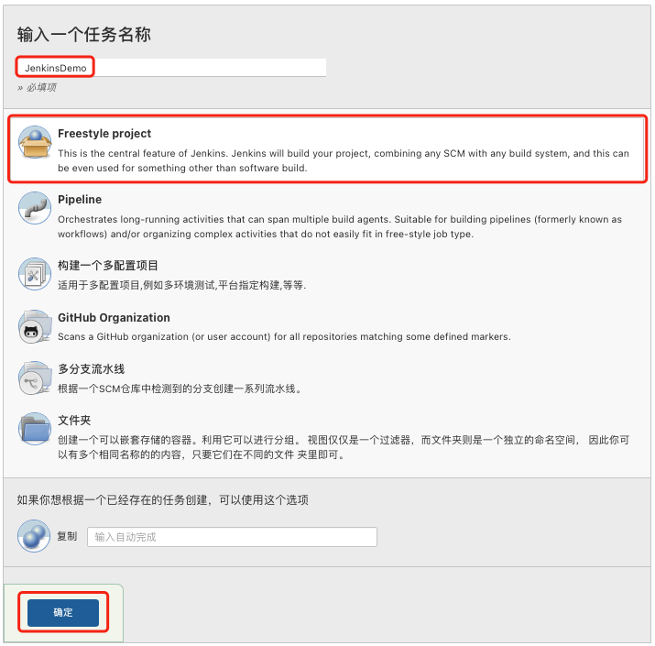The image size is (655, 646).
Task: Select the Pipeline job type
Action: pyautogui.click(x=80, y=200)
